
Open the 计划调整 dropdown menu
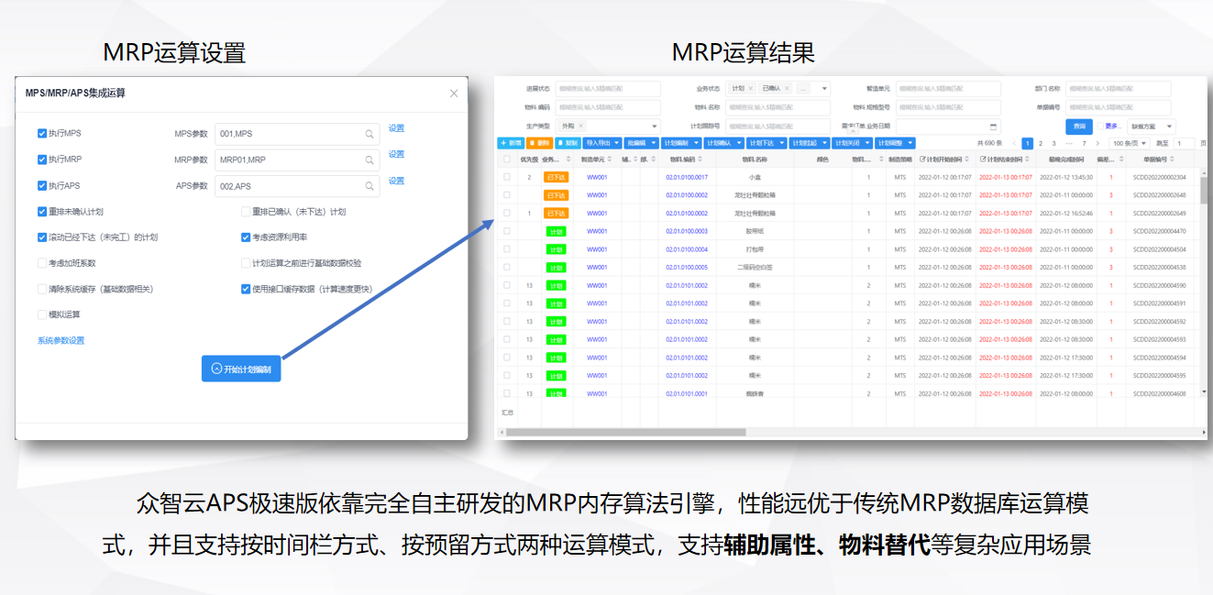[895, 143]
